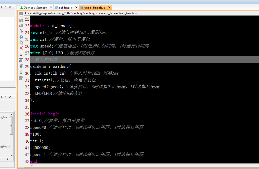Viewport: 259px width, 169px height.
Task: Click the '.speed(speed),' port connection line
Action: (95, 87)
